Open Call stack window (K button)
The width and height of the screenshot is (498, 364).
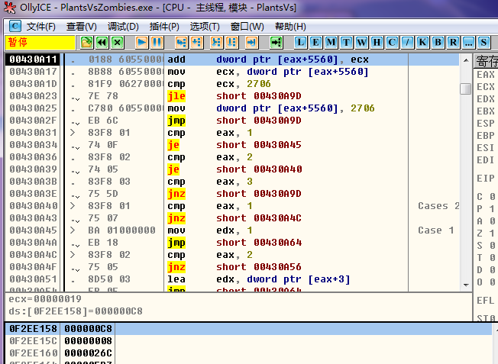(x=422, y=42)
